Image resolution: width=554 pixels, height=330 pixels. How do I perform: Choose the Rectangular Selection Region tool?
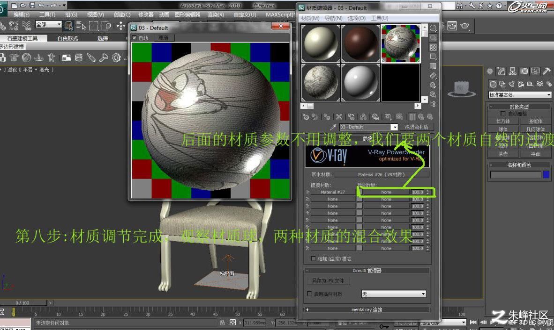click(94, 25)
